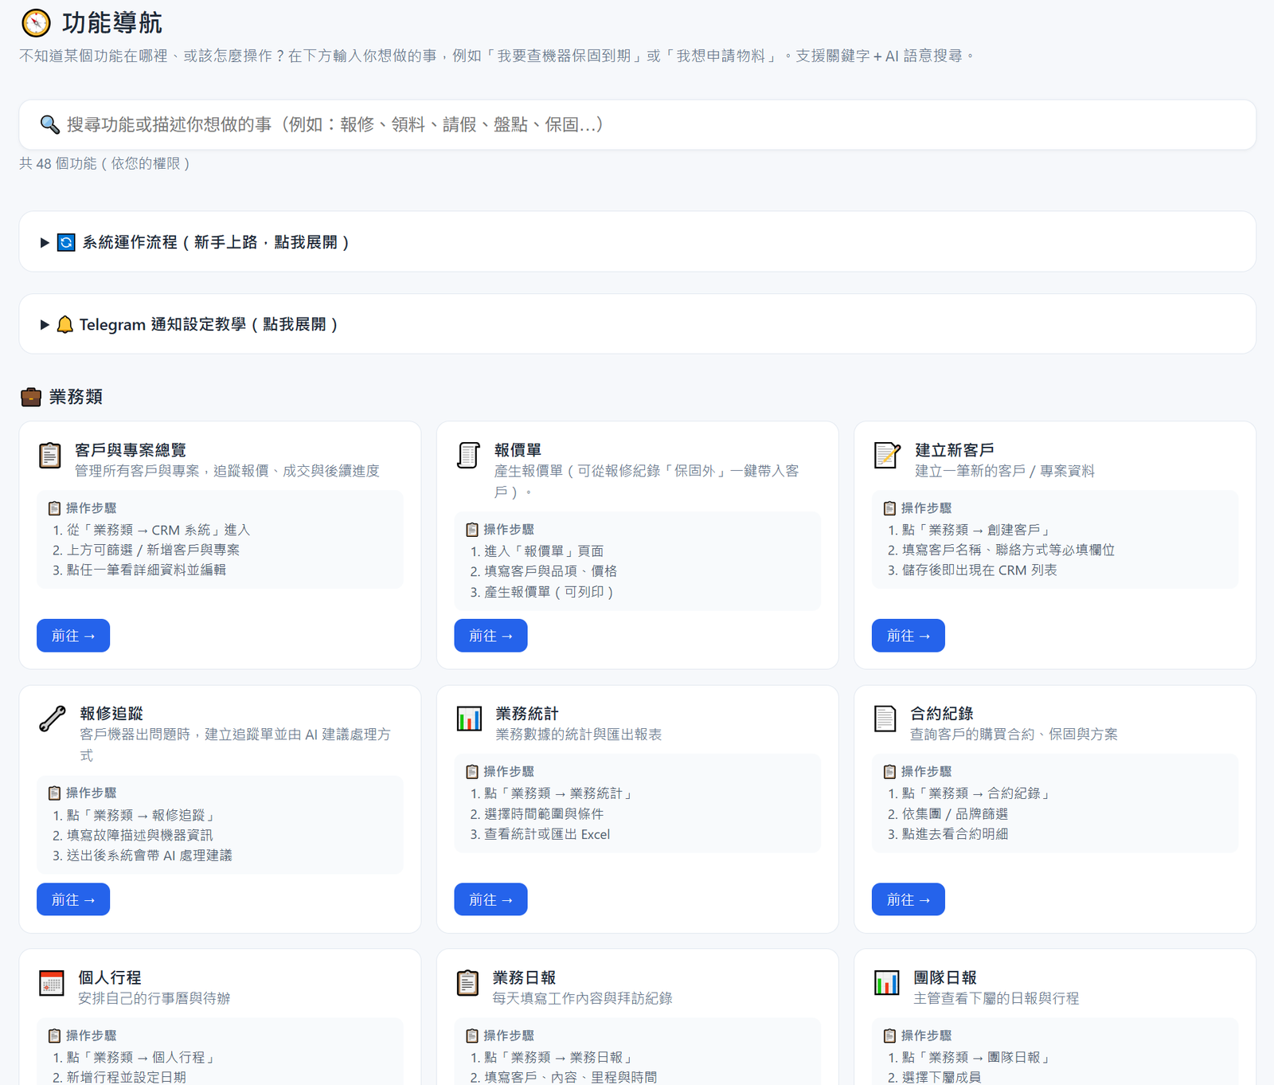Click step 儲存後即出現在 CRM 列表

click(979, 570)
